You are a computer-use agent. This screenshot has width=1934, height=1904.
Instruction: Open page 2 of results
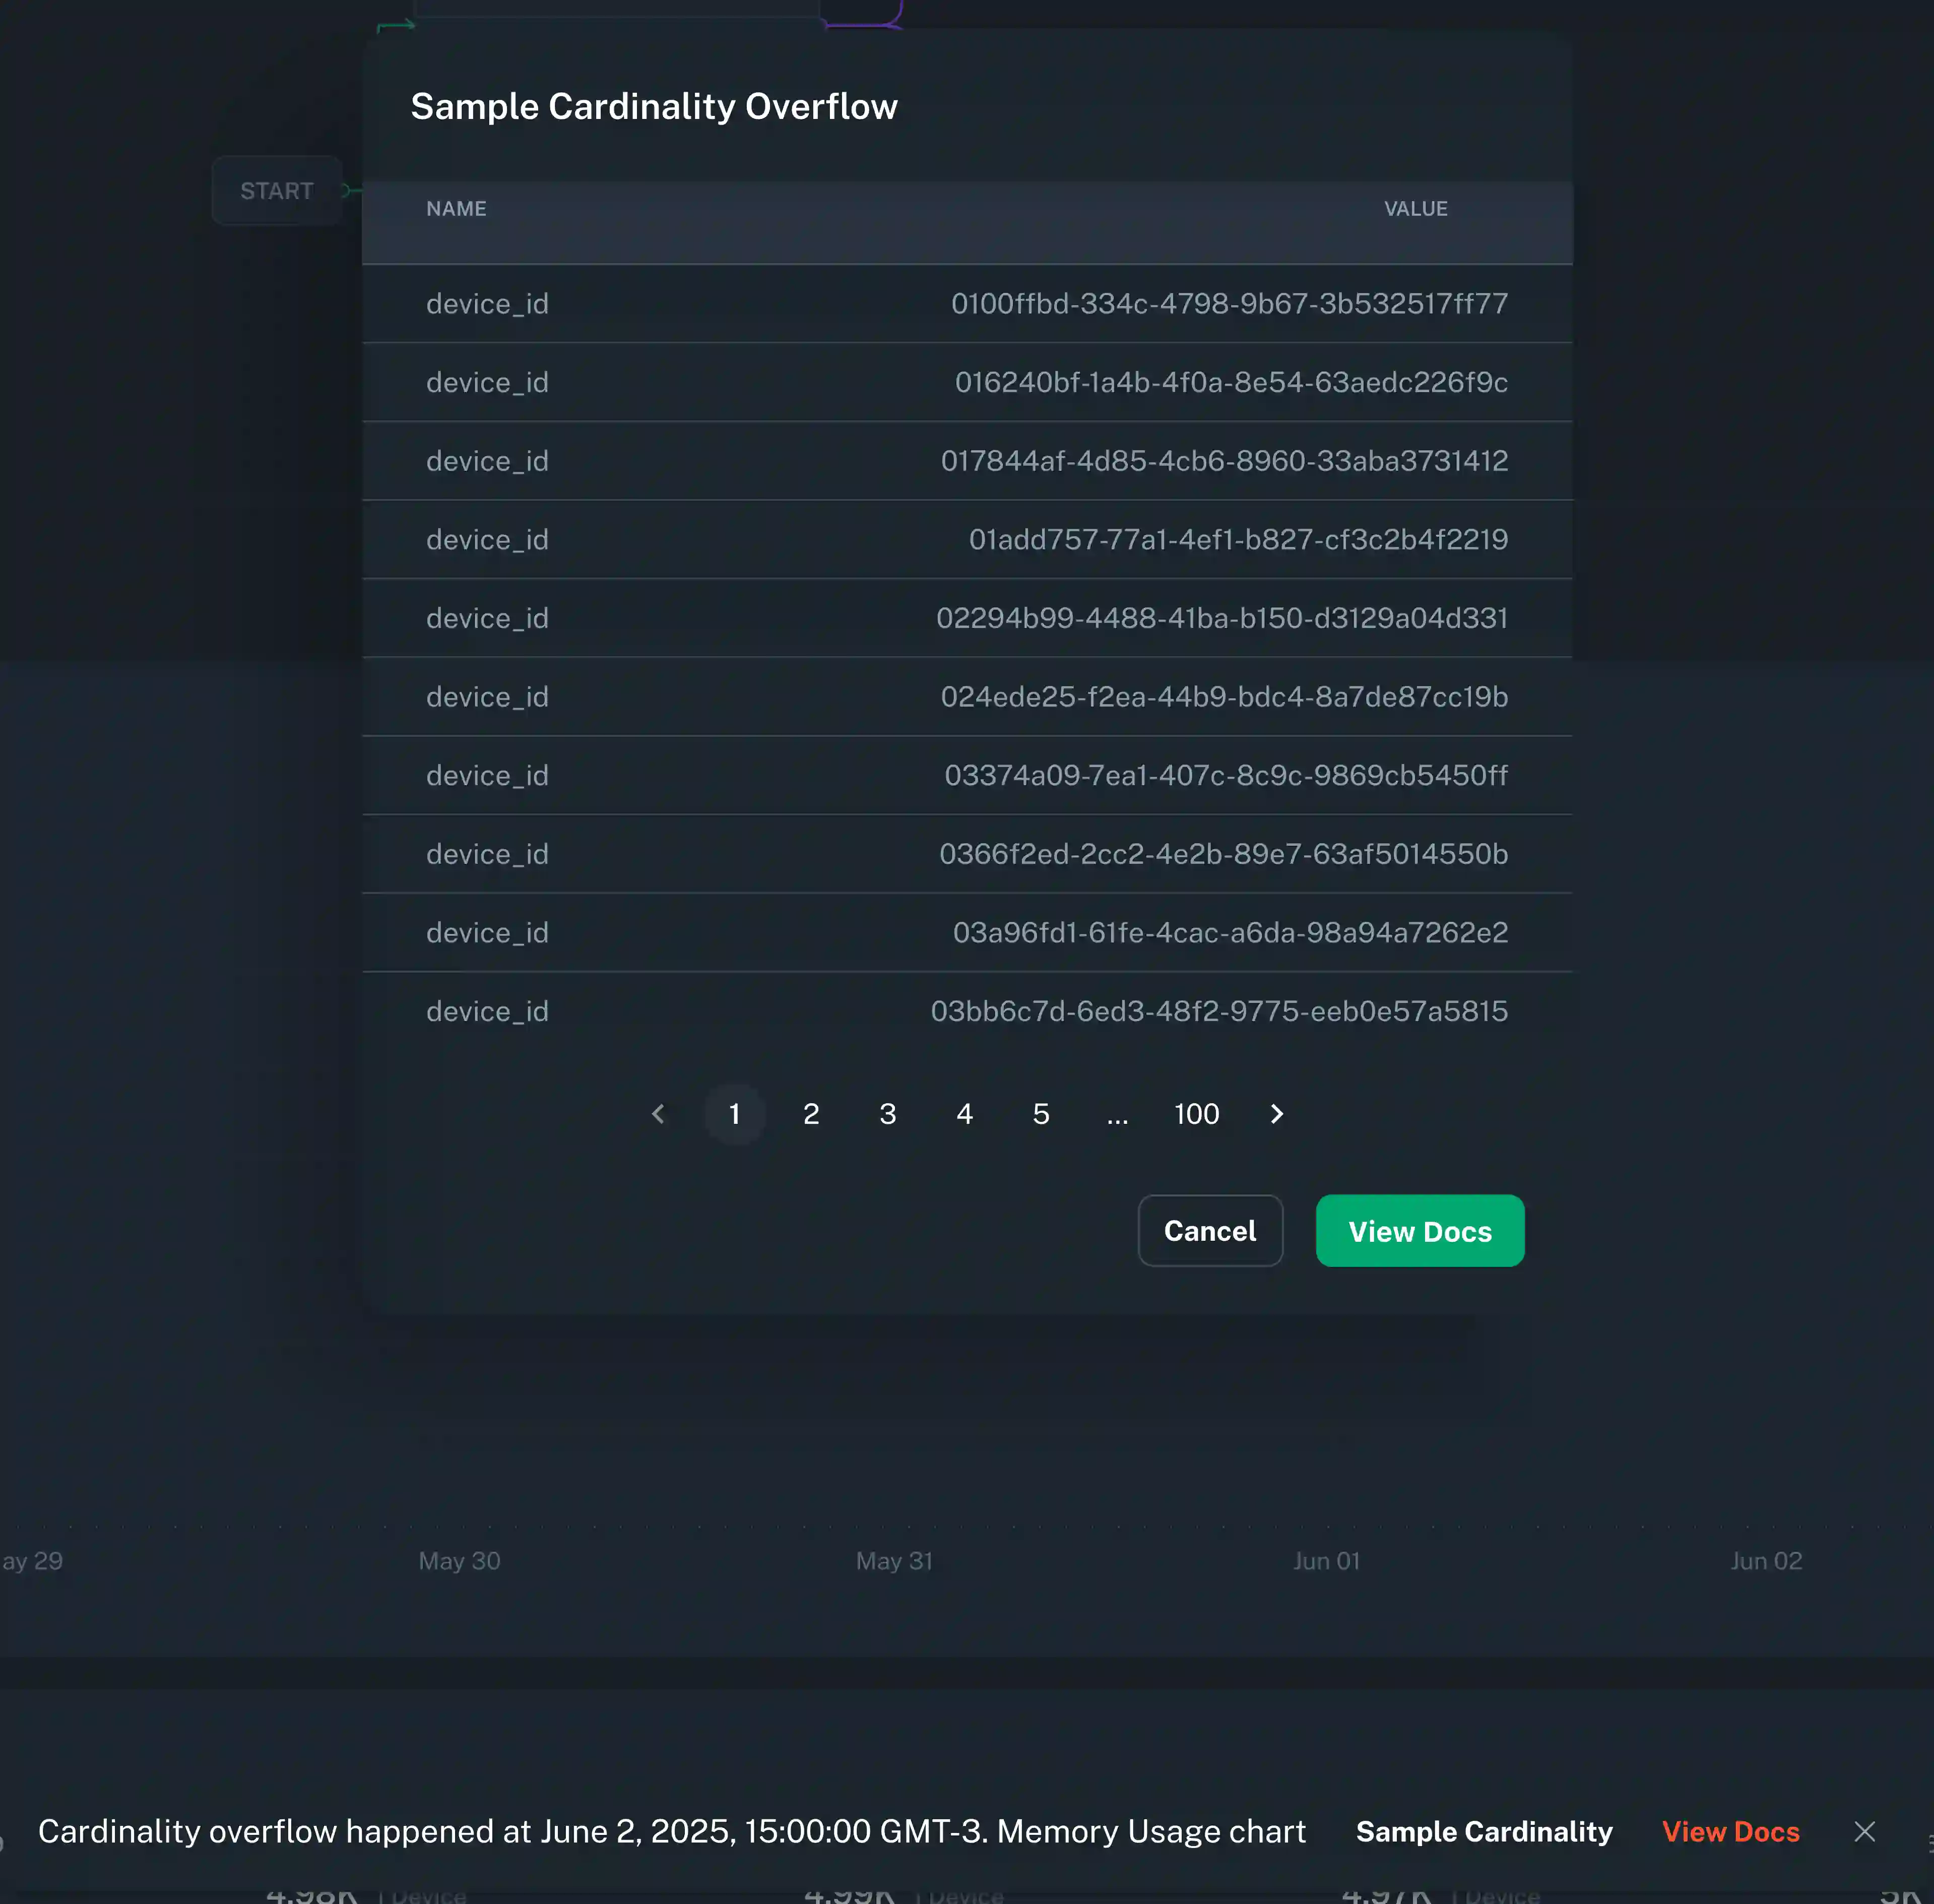pyautogui.click(x=811, y=1114)
